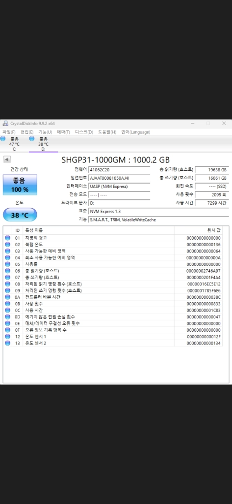Open the 기능(U) menu
Viewport: 232px width, 504px height.
point(45,132)
